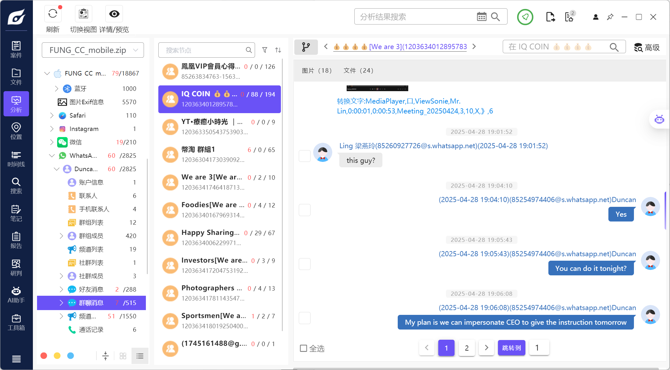Screen dimensions: 670x370
Task: Tick checkbox beside "this guy?" message
Action: click(305, 156)
